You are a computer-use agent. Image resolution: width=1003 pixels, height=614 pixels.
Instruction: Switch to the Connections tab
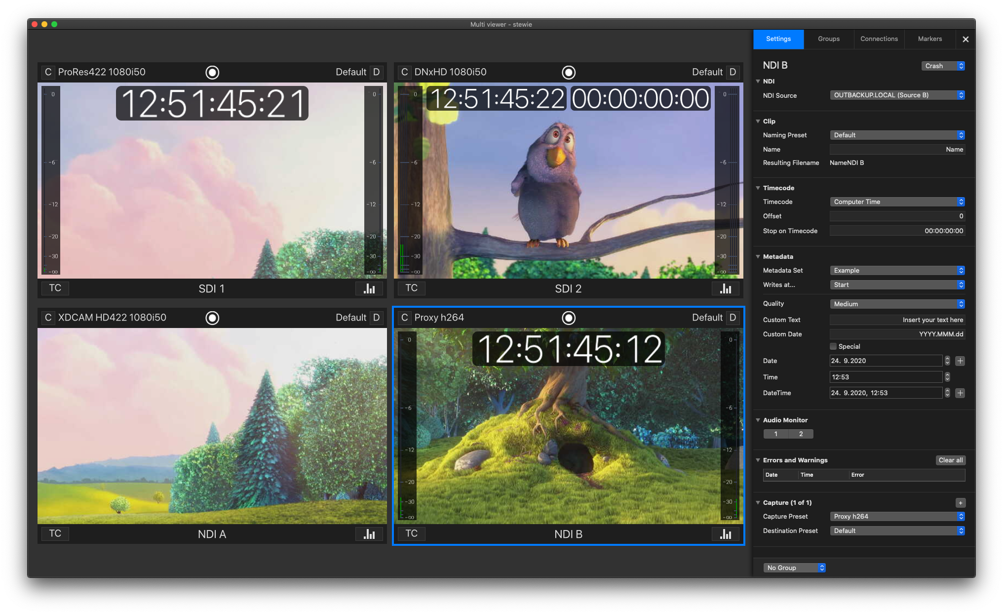[879, 39]
